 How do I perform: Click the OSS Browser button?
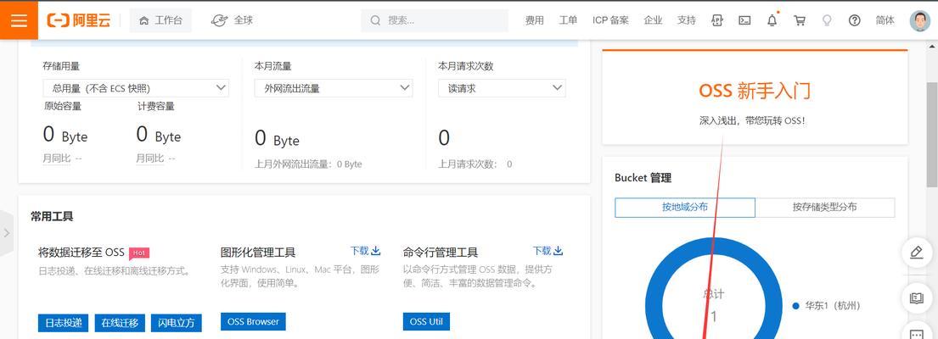pyautogui.click(x=253, y=322)
